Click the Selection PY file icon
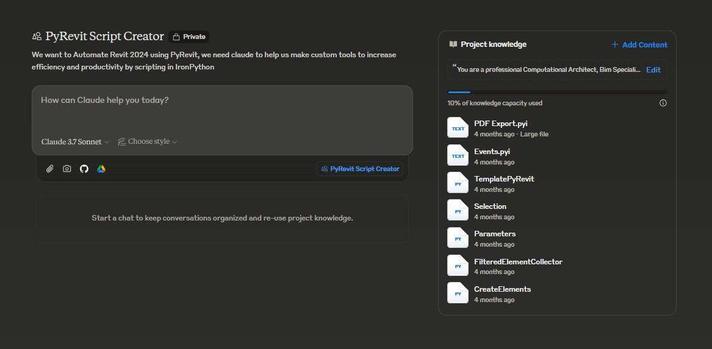712x349 pixels. pyautogui.click(x=458, y=210)
